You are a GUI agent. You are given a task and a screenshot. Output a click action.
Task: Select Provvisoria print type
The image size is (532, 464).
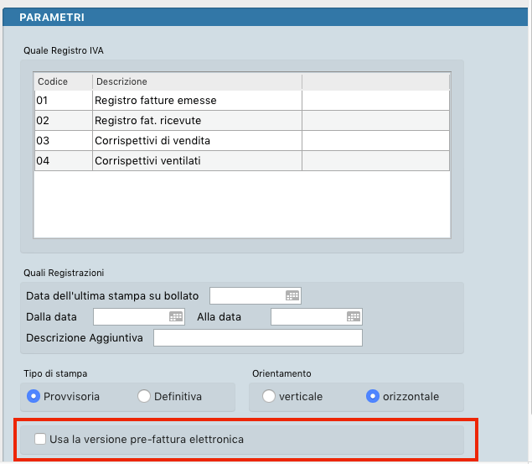point(34,396)
